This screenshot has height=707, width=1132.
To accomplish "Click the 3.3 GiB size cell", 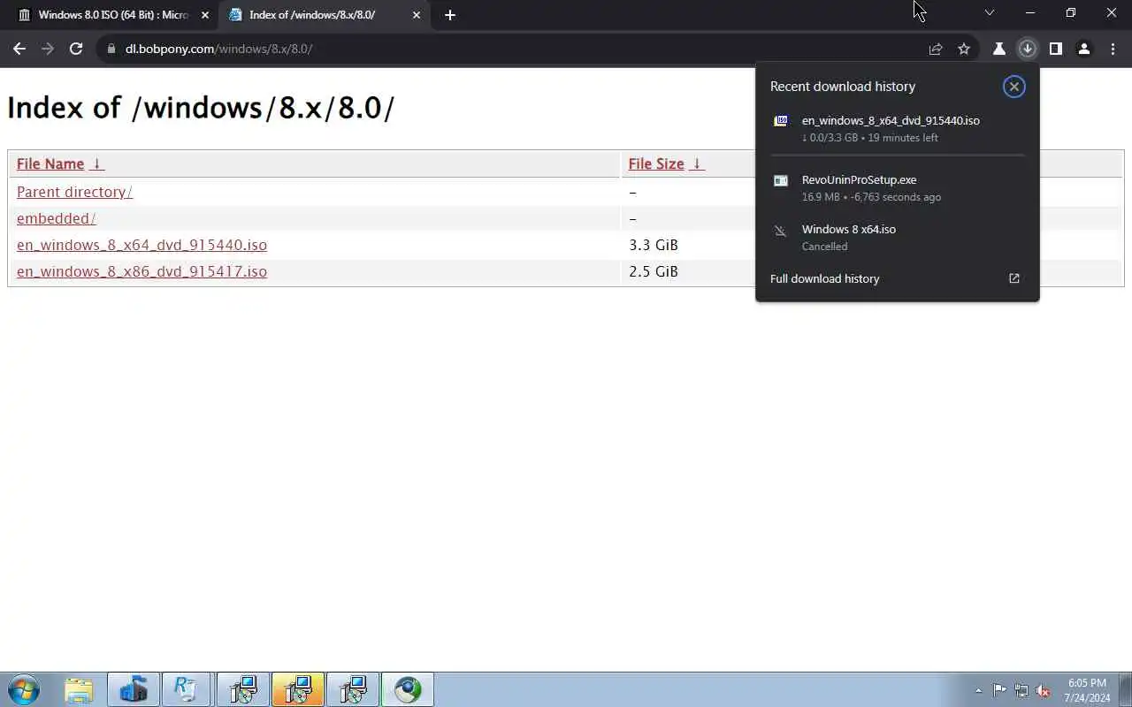I will pyautogui.click(x=654, y=245).
